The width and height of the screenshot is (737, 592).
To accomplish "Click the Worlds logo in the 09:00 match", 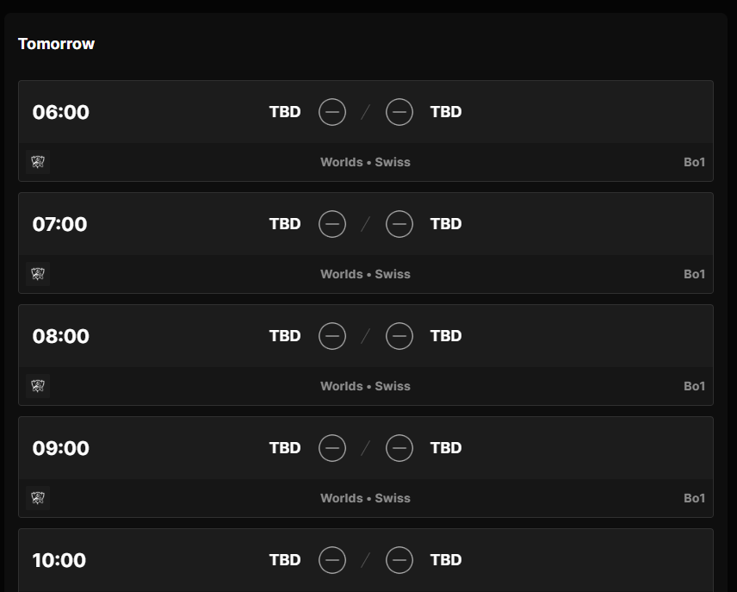I will pyautogui.click(x=38, y=498).
